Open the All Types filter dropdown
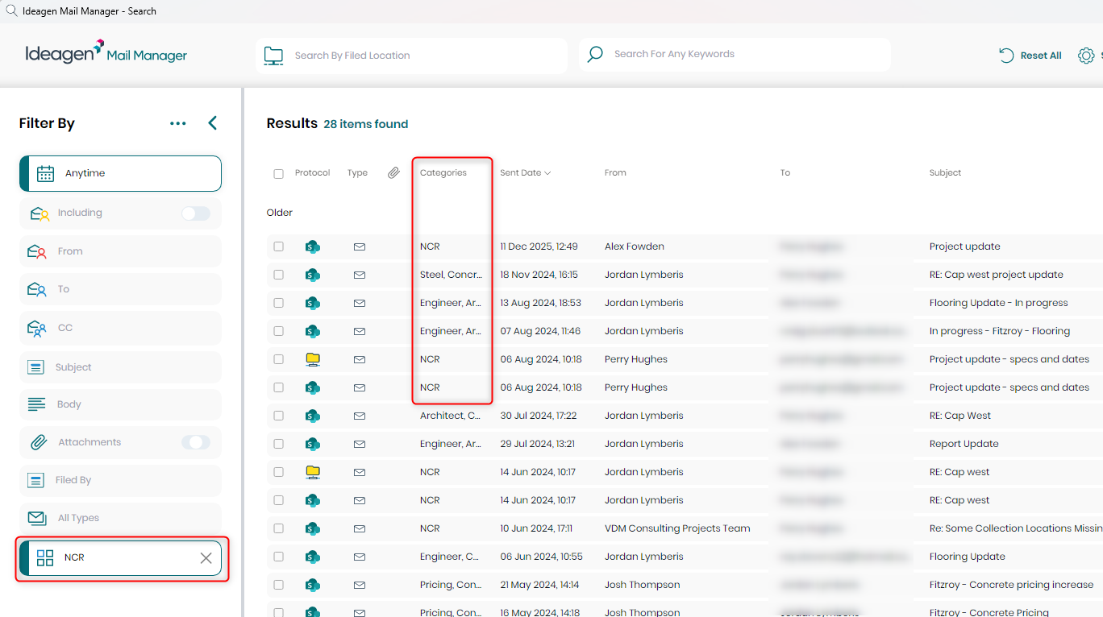This screenshot has height=617, width=1103. click(120, 518)
